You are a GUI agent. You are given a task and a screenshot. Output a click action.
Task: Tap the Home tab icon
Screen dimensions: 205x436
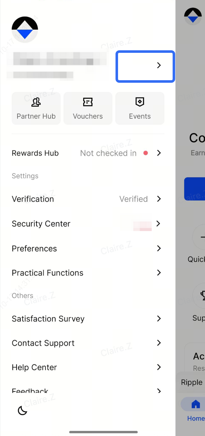[195, 404]
